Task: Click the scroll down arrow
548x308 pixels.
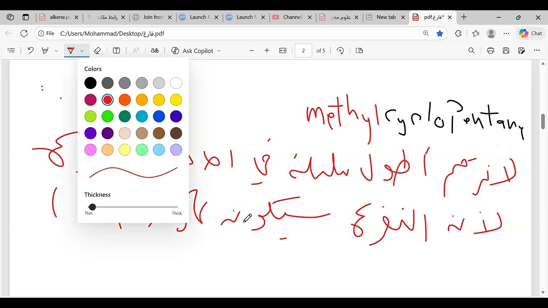Action: click(543, 293)
